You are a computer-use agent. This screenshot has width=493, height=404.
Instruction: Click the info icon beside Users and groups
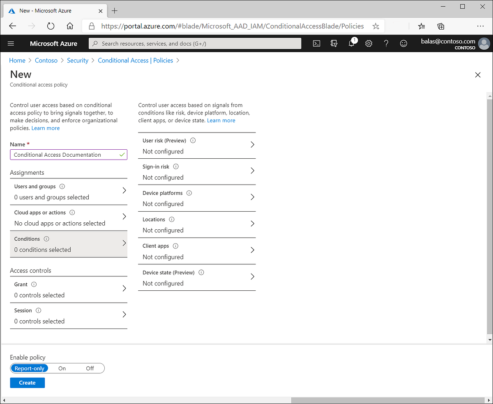[x=62, y=186]
